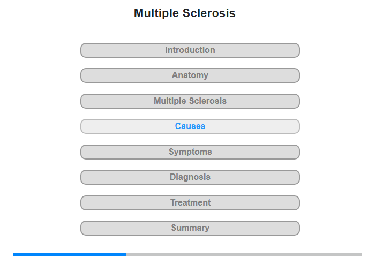Screen dimensions: 375x257
Task: Jump to the Symptoms section
Action: point(190,152)
